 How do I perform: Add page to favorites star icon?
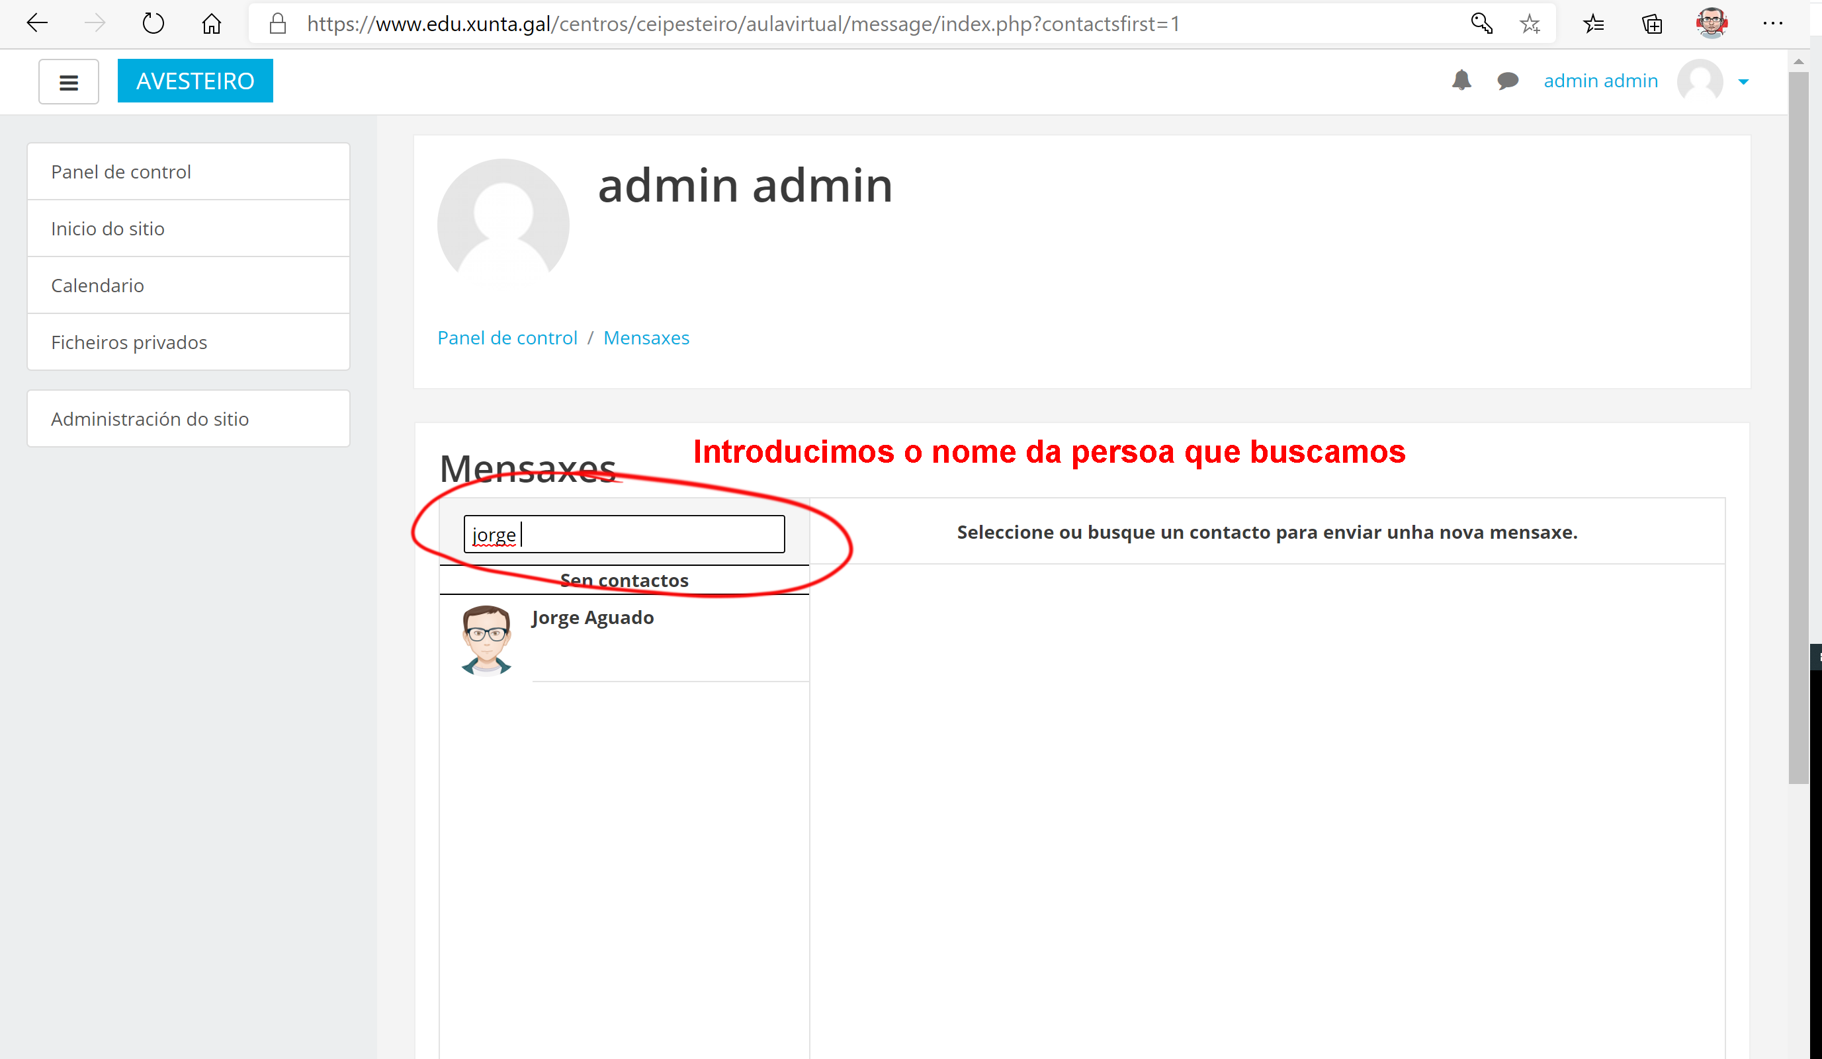point(1529,24)
